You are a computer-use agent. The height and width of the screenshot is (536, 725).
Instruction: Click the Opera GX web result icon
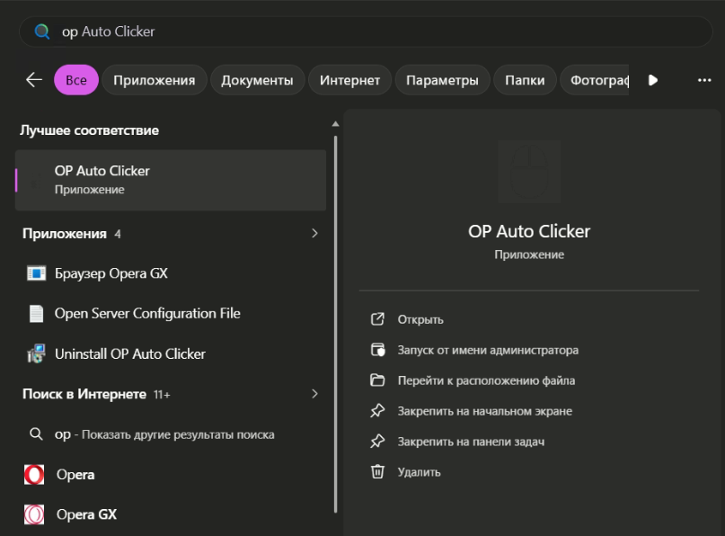pos(34,515)
